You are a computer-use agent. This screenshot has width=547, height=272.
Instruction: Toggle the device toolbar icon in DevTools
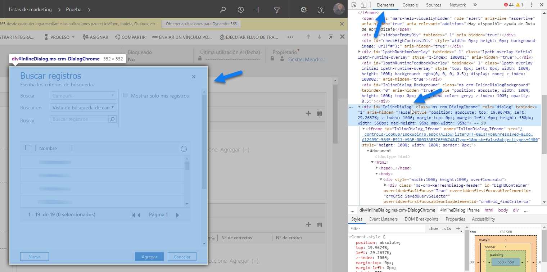(x=363, y=5)
